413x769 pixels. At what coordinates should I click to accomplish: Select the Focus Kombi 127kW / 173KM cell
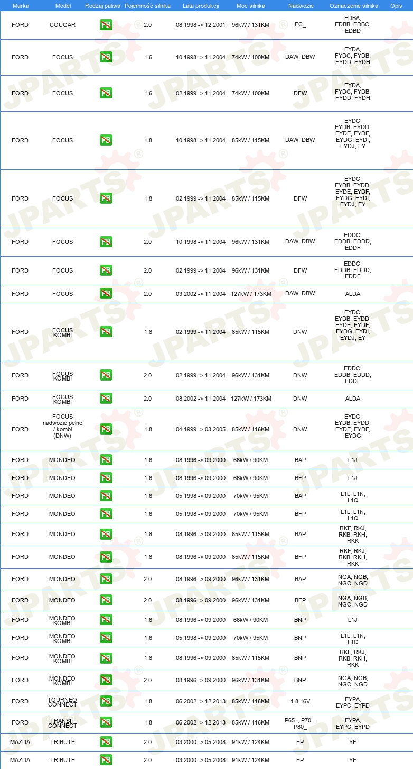coord(250,399)
